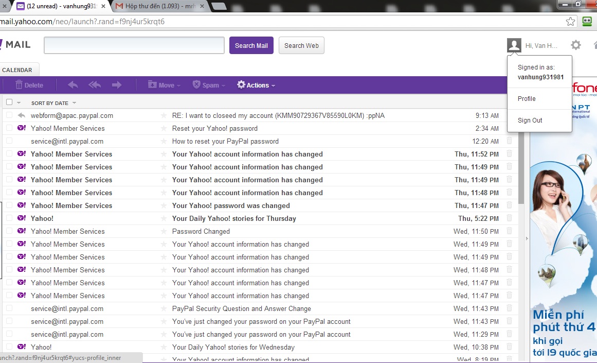597x363 pixels.
Task: Choose Sign Out in account menu
Action: pos(530,120)
